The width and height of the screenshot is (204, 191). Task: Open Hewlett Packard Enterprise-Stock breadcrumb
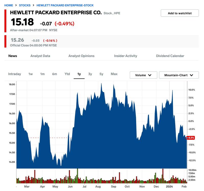(x=65, y=5)
